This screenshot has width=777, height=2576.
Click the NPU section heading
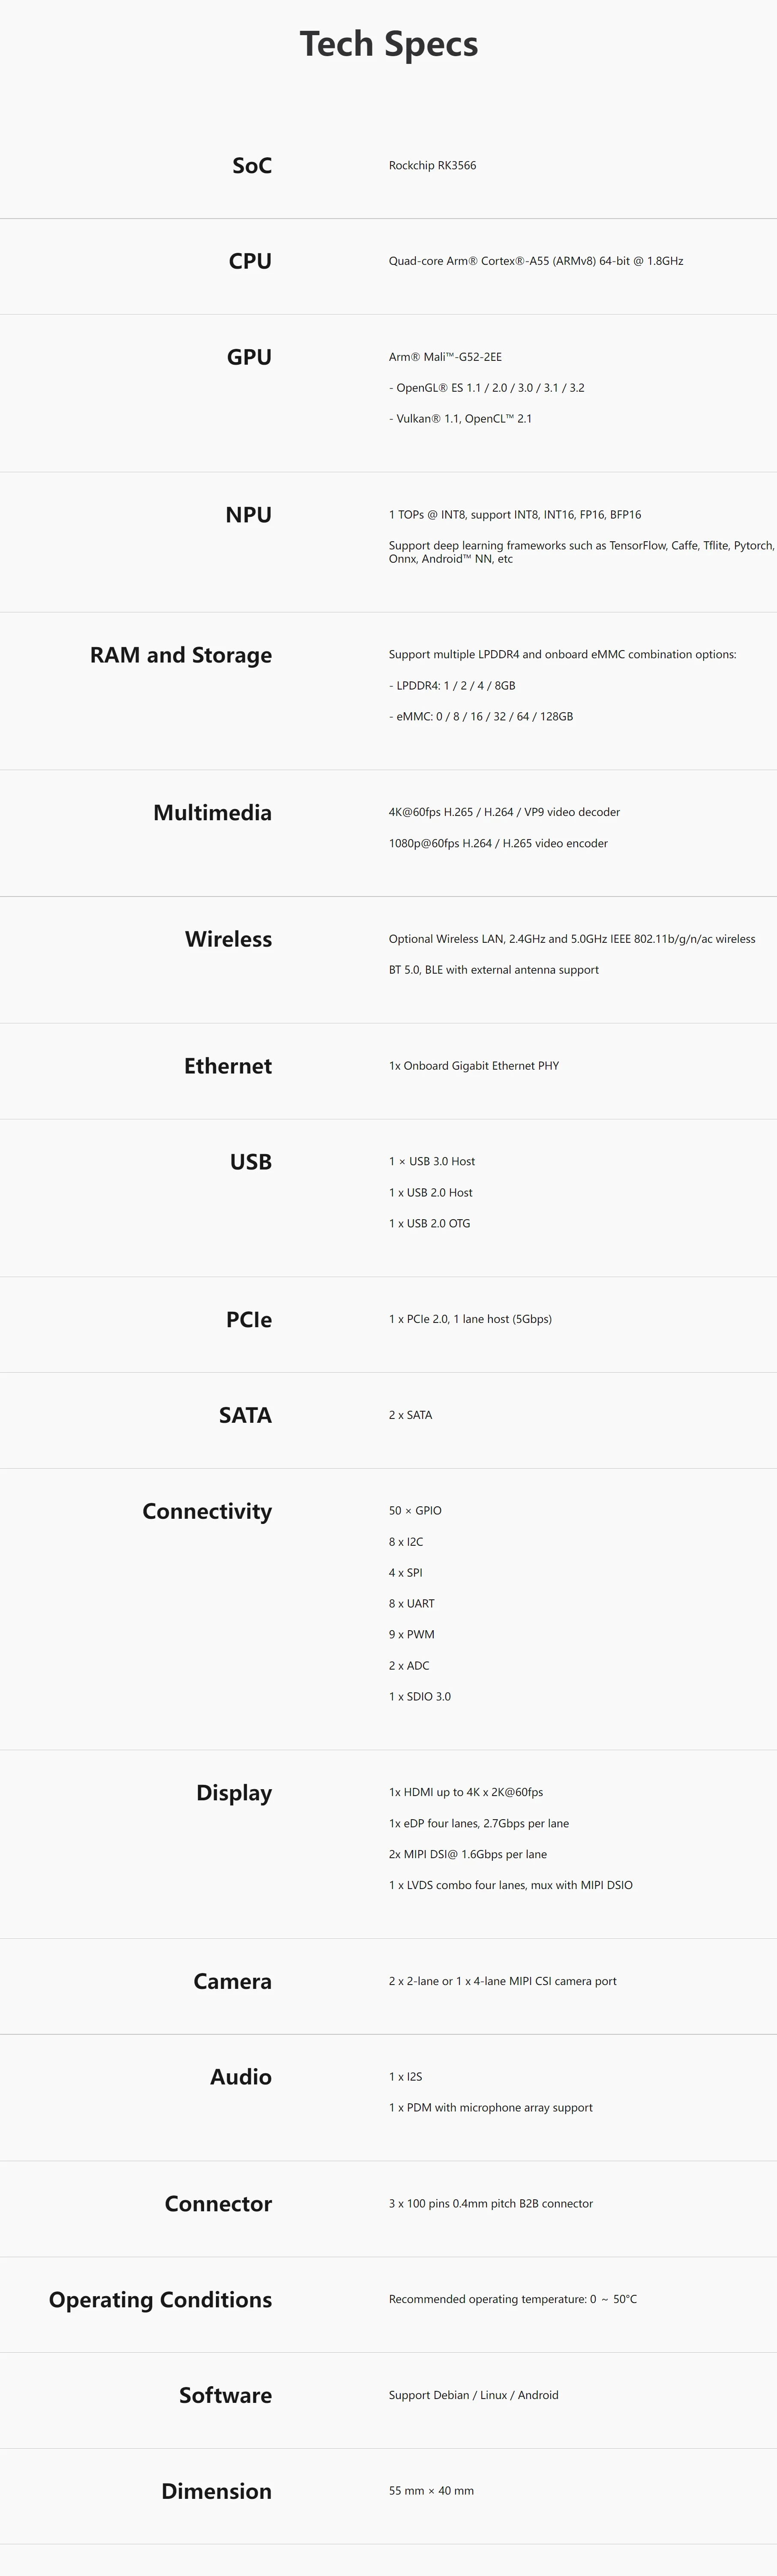(248, 515)
